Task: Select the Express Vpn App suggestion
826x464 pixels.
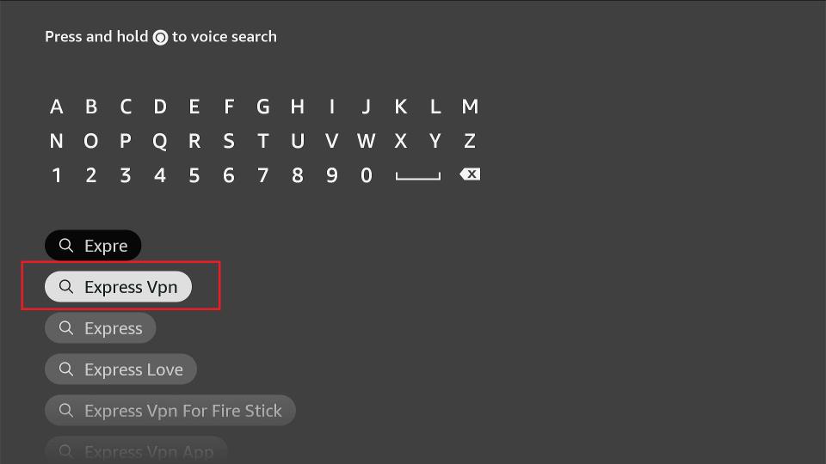Action: click(136, 450)
